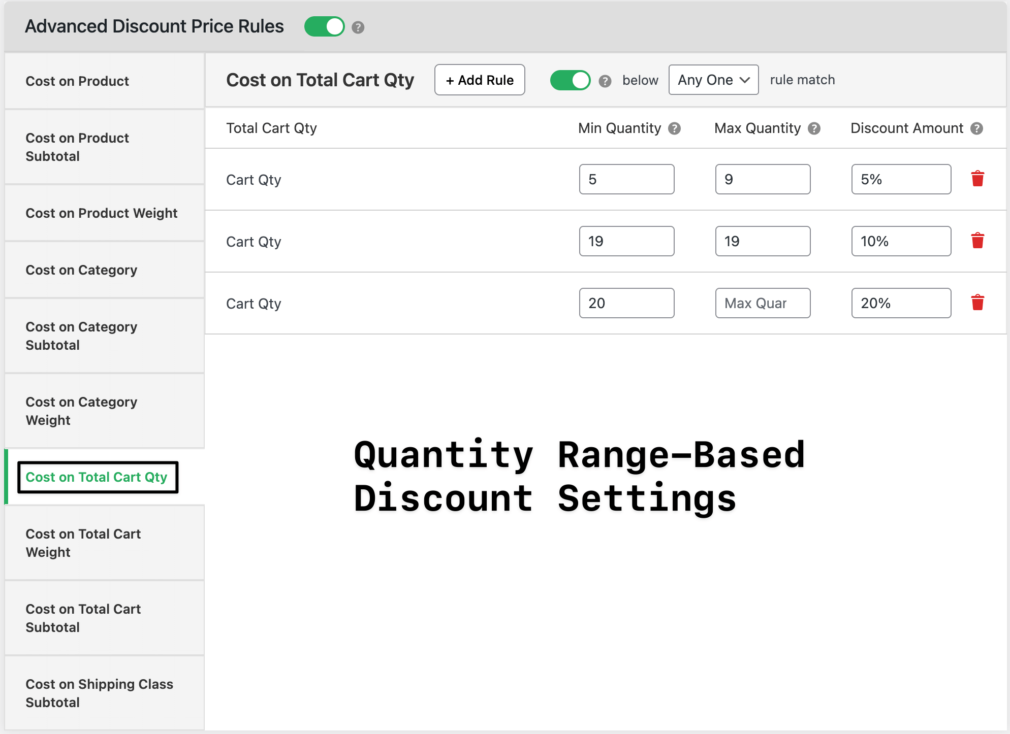Open help icon before the word below
Image resolution: width=1010 pixels, height=734 pixels.
[605, 81]
